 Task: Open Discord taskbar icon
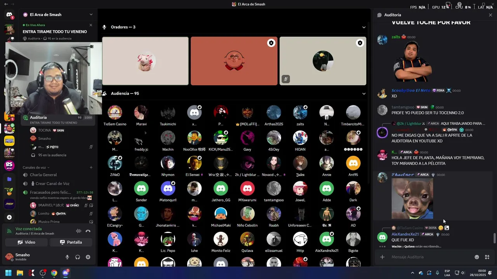(66, 273)
